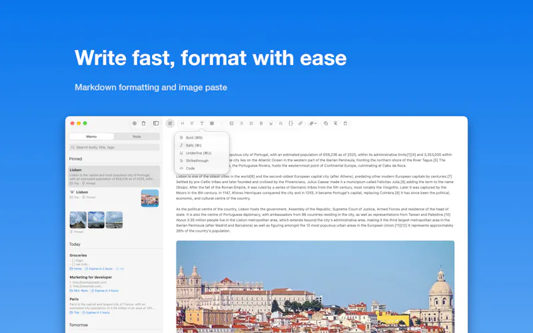The height and width of the screenshot is (333, 533).
Task: Click the insert link toolbar icon
Action: tap(300, 123)
